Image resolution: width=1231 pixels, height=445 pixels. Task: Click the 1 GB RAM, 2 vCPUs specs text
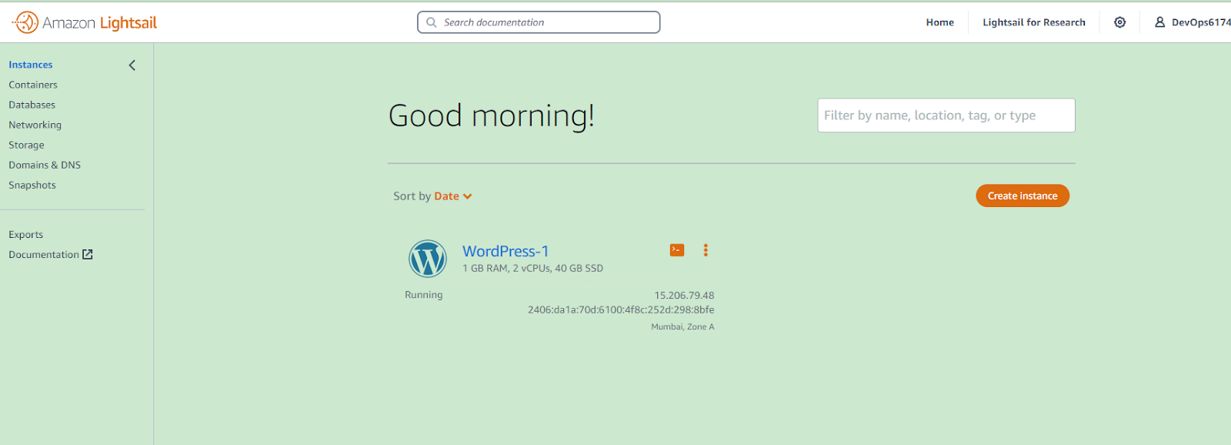[x=533, y=269]
